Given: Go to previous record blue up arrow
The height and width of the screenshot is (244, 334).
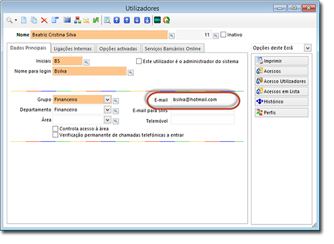Looking at the screenshot, I should 127,20.
